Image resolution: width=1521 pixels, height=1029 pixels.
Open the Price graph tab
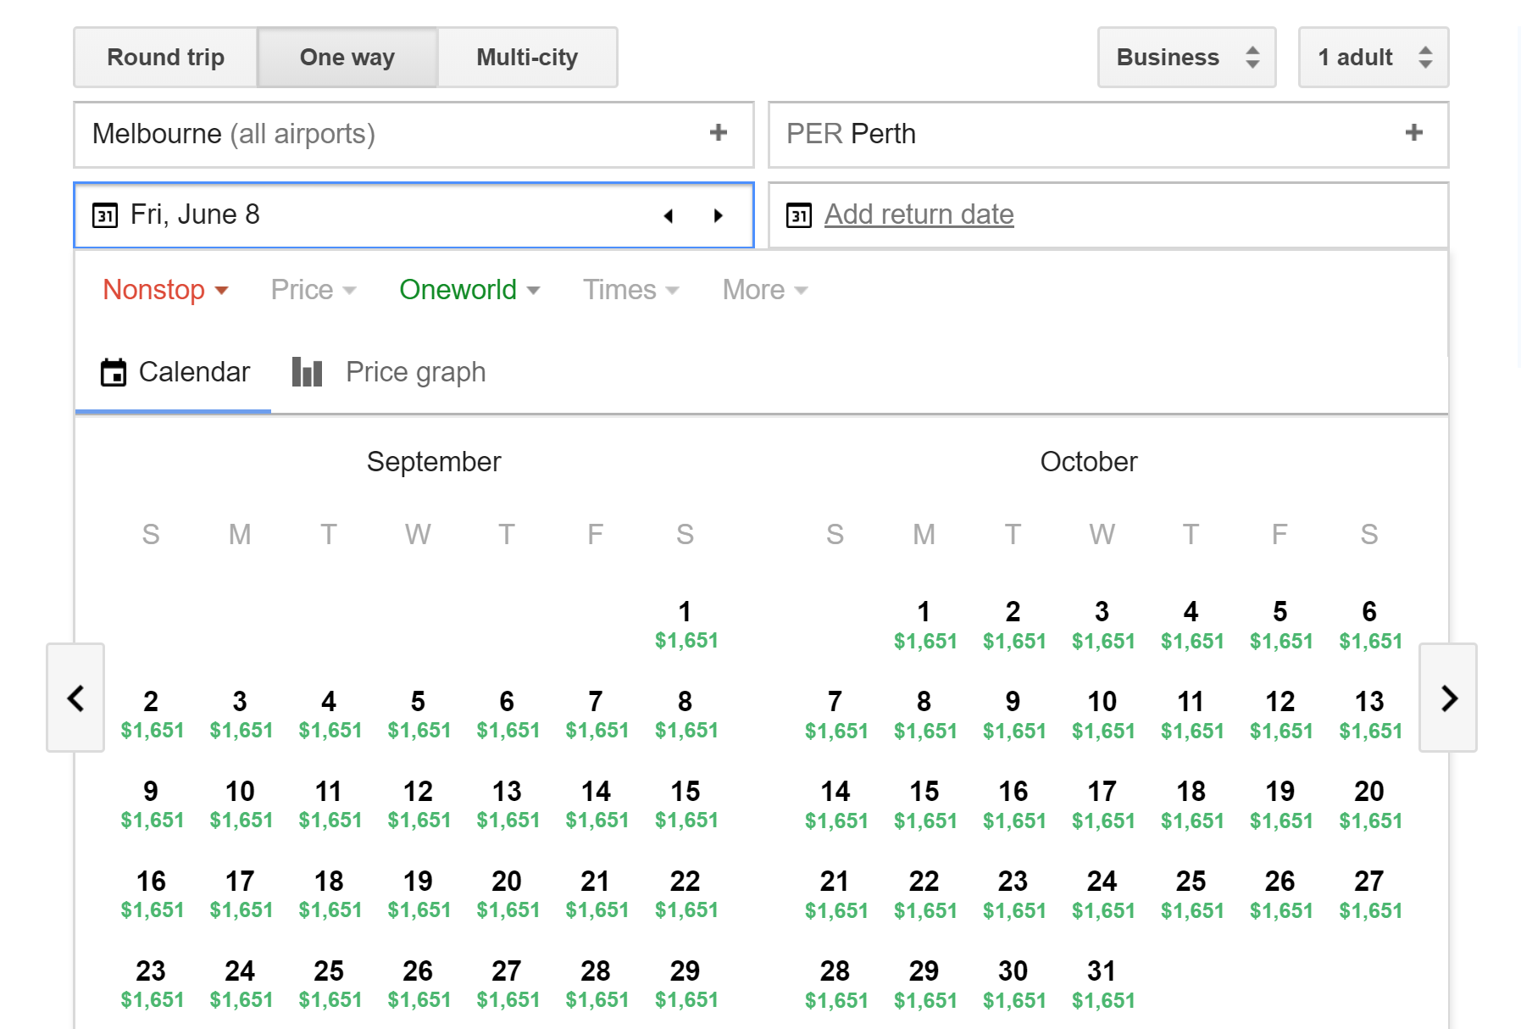(x=415, y=372)
